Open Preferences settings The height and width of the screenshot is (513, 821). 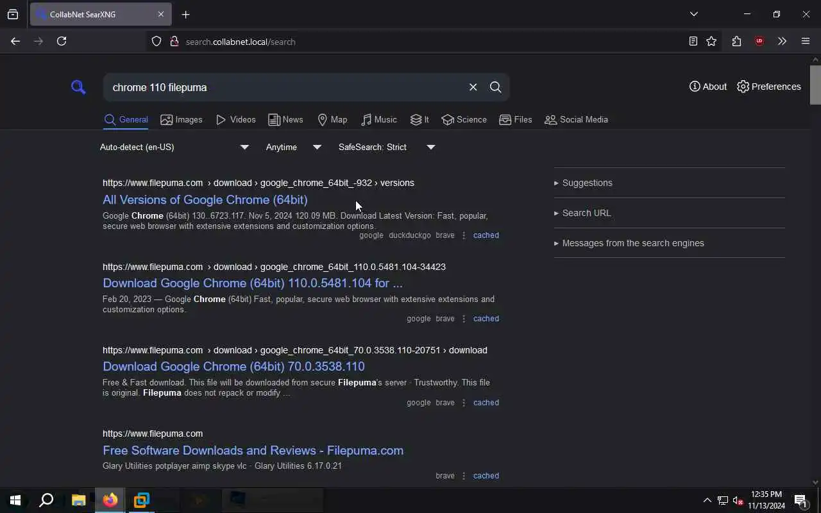pos(768,87)
